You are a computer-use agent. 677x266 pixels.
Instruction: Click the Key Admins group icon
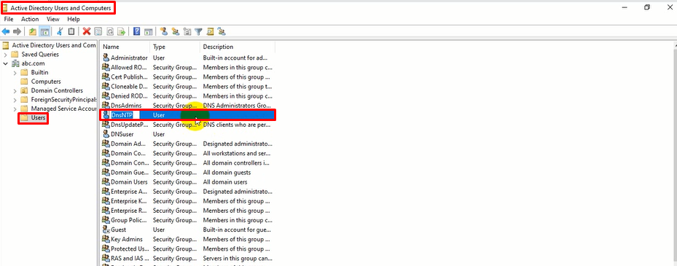point(106,239)
